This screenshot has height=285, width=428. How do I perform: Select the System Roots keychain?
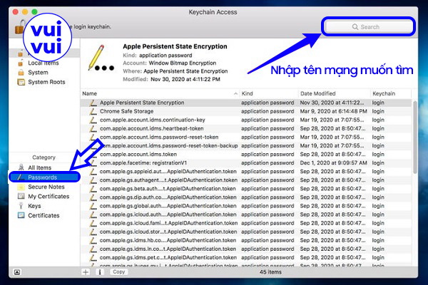coord(46,82)
